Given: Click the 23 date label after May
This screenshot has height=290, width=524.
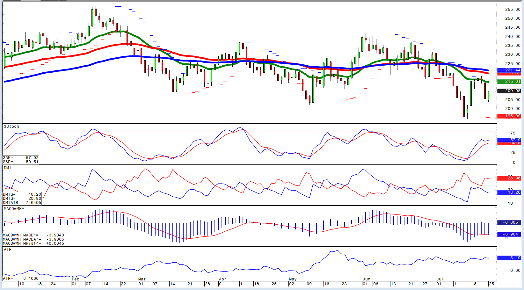Looking at the screenshot, I should pyautogui.click(x=344, y=284).
